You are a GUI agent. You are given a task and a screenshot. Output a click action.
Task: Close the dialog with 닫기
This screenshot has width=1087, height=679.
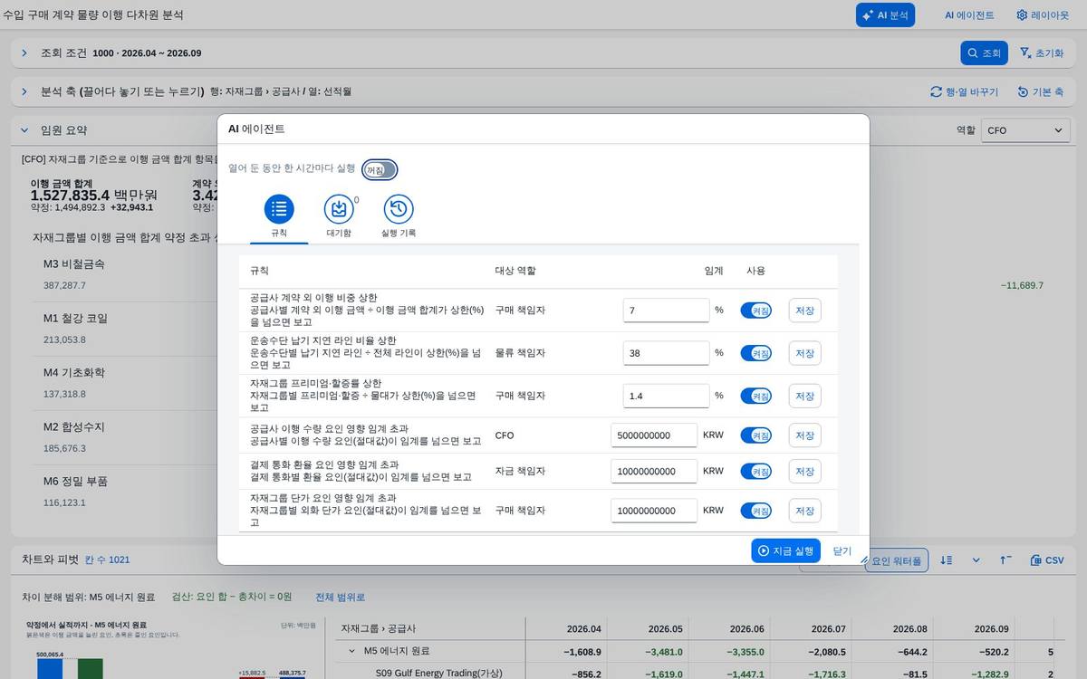842,550
